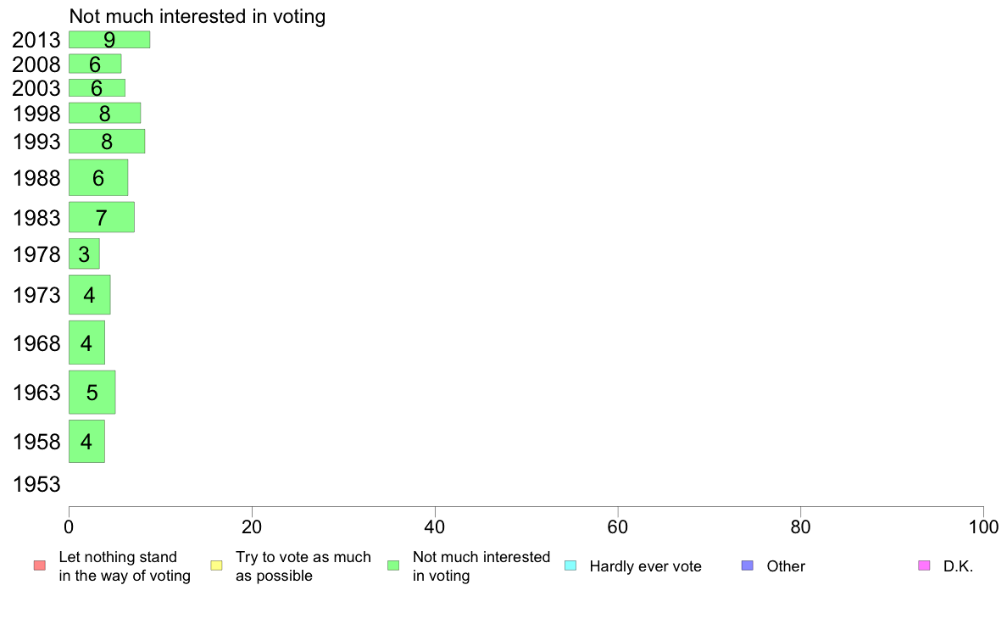
Task: Click the magenta 'D.K.' legend swatch
Action: (x=924, y=565)
